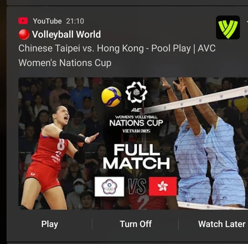
Task: Tap the red YouTube app icon
Action: 23,21
